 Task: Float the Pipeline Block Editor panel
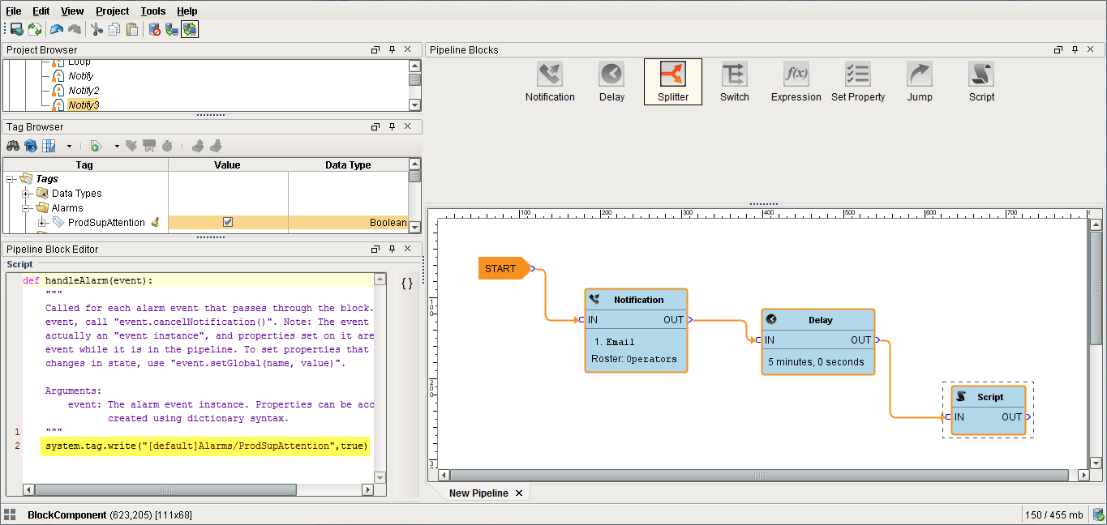(x=375, y=249)
